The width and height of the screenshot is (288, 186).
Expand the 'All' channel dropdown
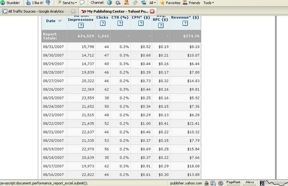click(x=153, y=3)
